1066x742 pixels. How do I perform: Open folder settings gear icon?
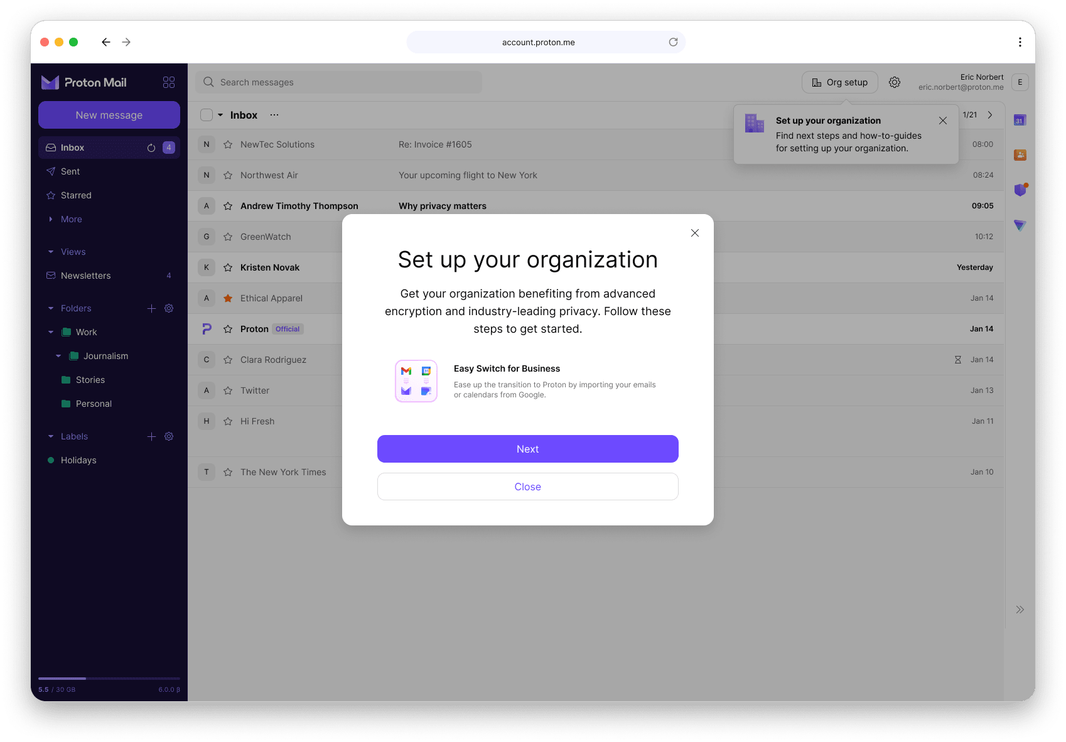pos(169,308)
